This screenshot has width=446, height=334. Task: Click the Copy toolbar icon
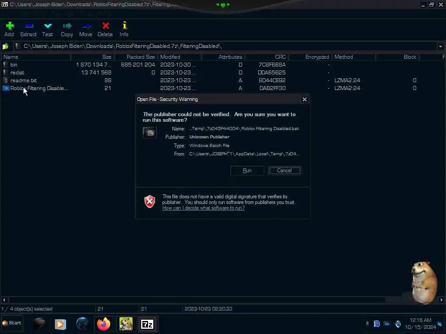67,29
